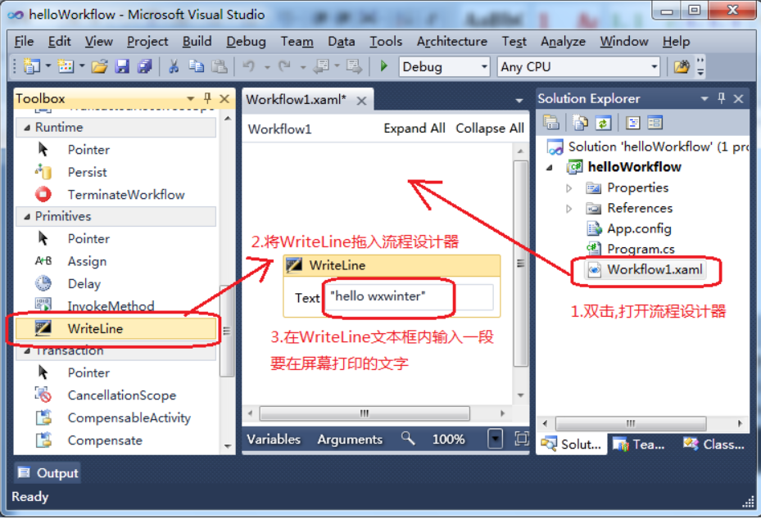
Task: Open the active documents list dropdown arrow
Action: [x=519, y=101]
